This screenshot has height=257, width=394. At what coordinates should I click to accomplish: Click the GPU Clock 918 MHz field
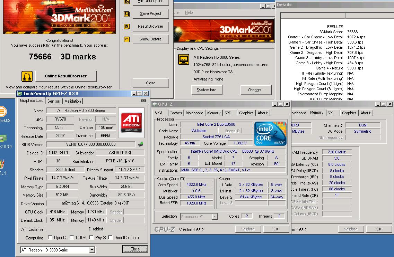click(x=57, y=212)
